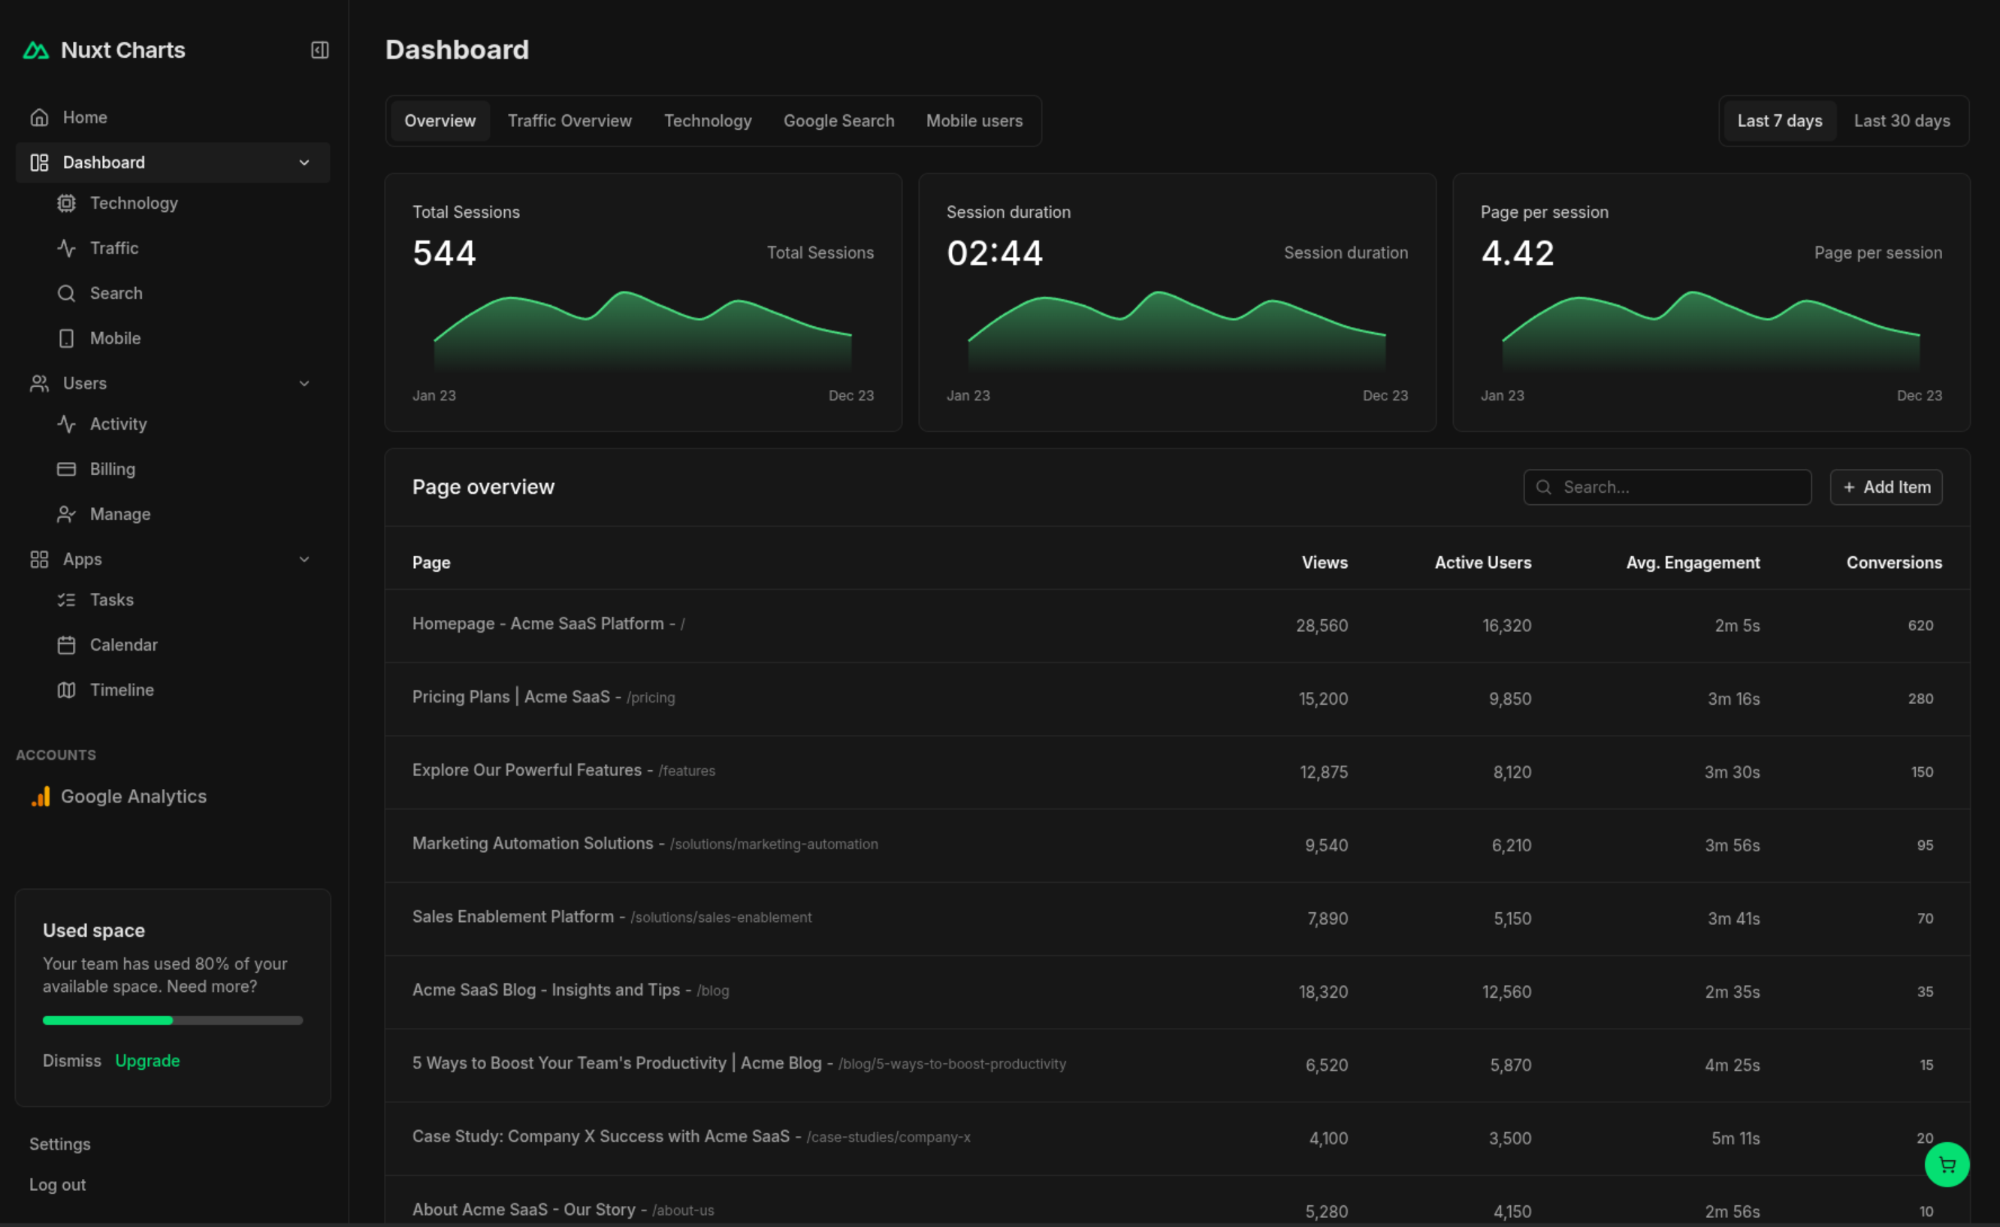
Task: Collapse the Dashboard section chevron
Action: 304,162
